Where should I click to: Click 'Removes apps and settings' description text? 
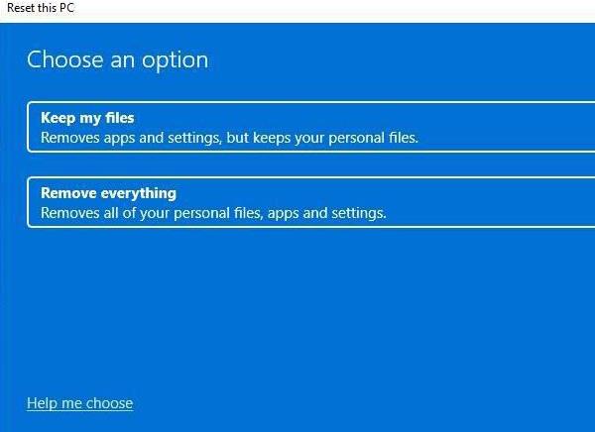pyautogui.click(x=129, y=138)
